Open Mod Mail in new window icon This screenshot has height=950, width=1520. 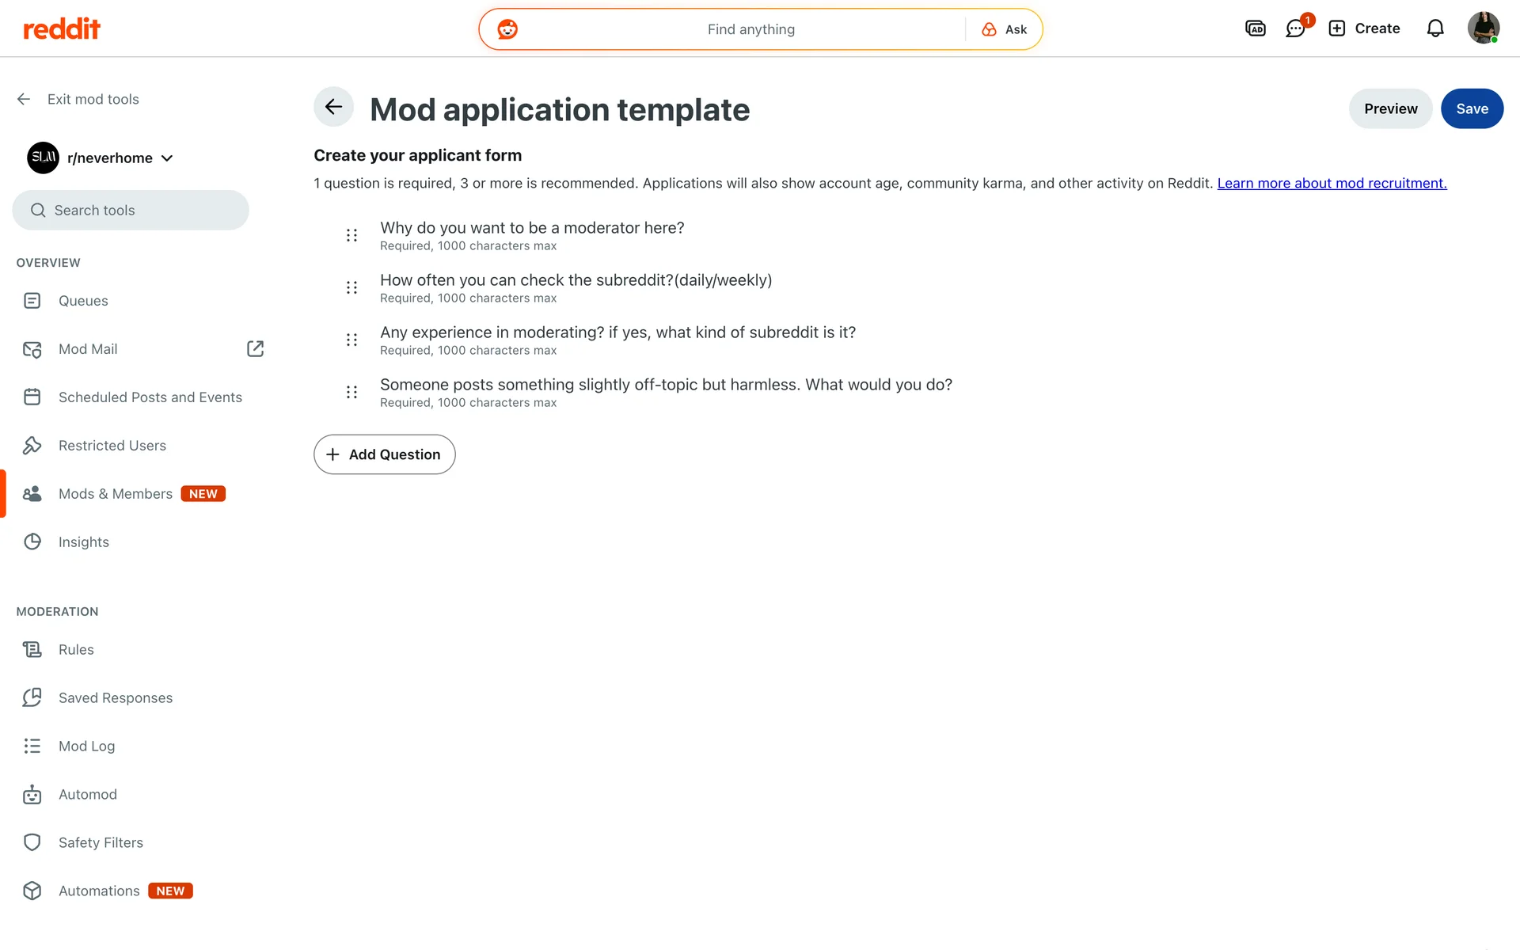[255, 349]
